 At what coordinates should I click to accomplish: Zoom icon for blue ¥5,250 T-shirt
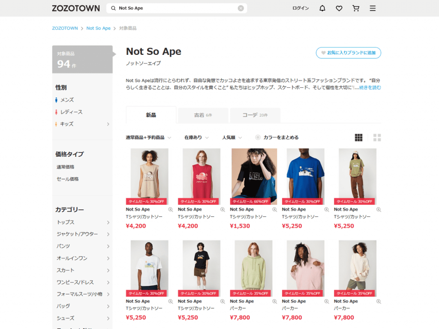(327, 209)
